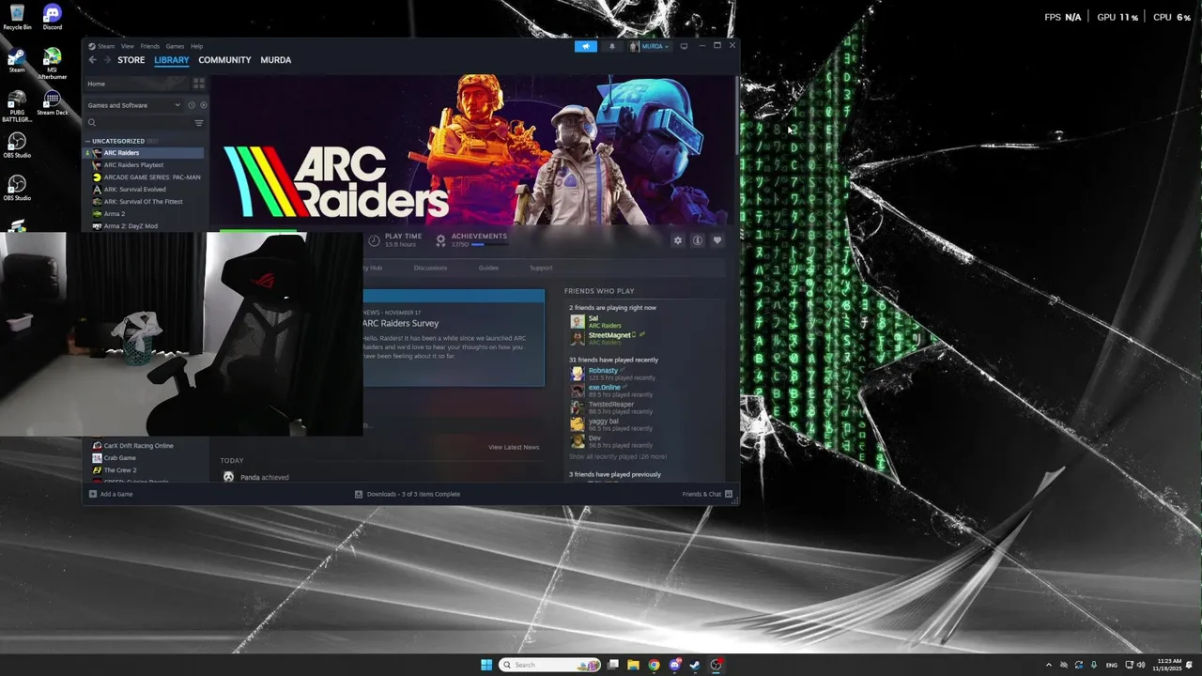Viewport: 1202px width, 676px height.
Task: Open Steam announcements megaphone button
Action: point(586,46)
